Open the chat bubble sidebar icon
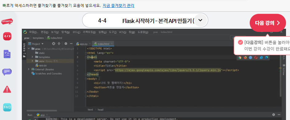The height and width of the screenshot is (120, 290). coord(7,72)
